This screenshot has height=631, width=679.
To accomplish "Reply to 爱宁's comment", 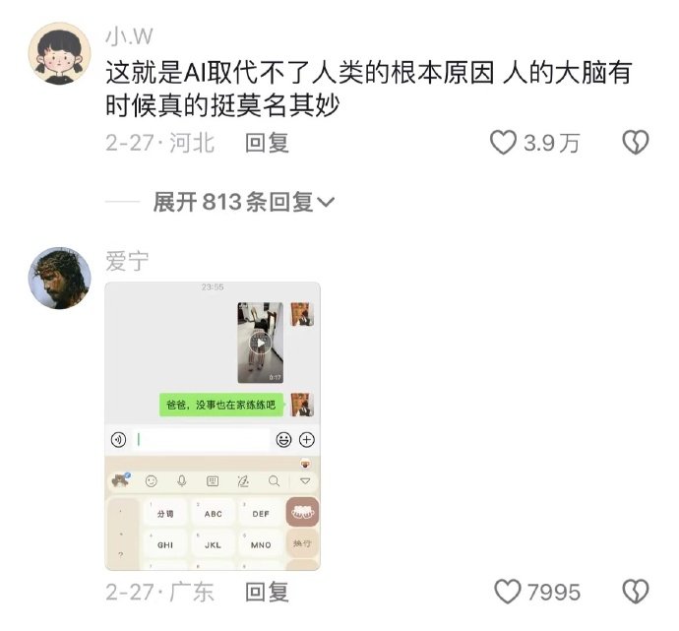I will click(267, 592).
